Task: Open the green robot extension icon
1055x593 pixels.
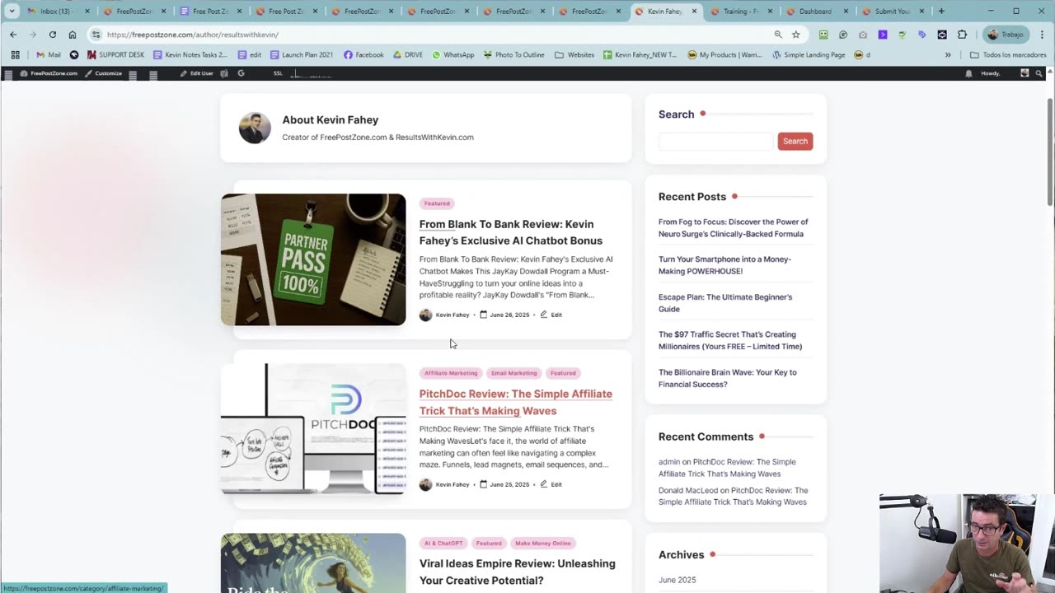Action: tap(823, 35)
